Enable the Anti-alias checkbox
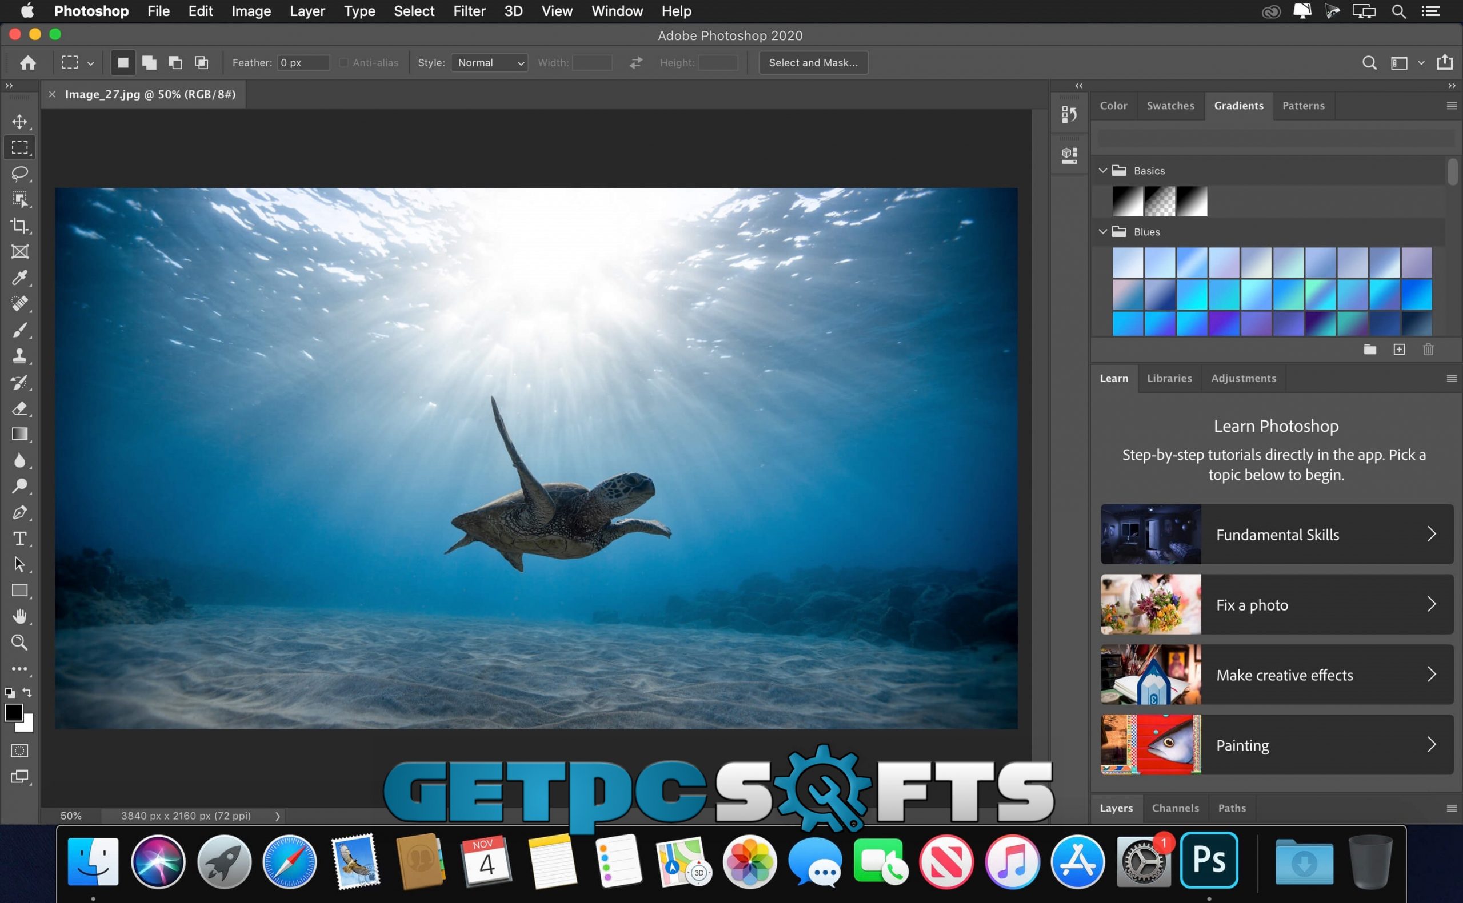The image size is (1463, 903). click(343, 63)
